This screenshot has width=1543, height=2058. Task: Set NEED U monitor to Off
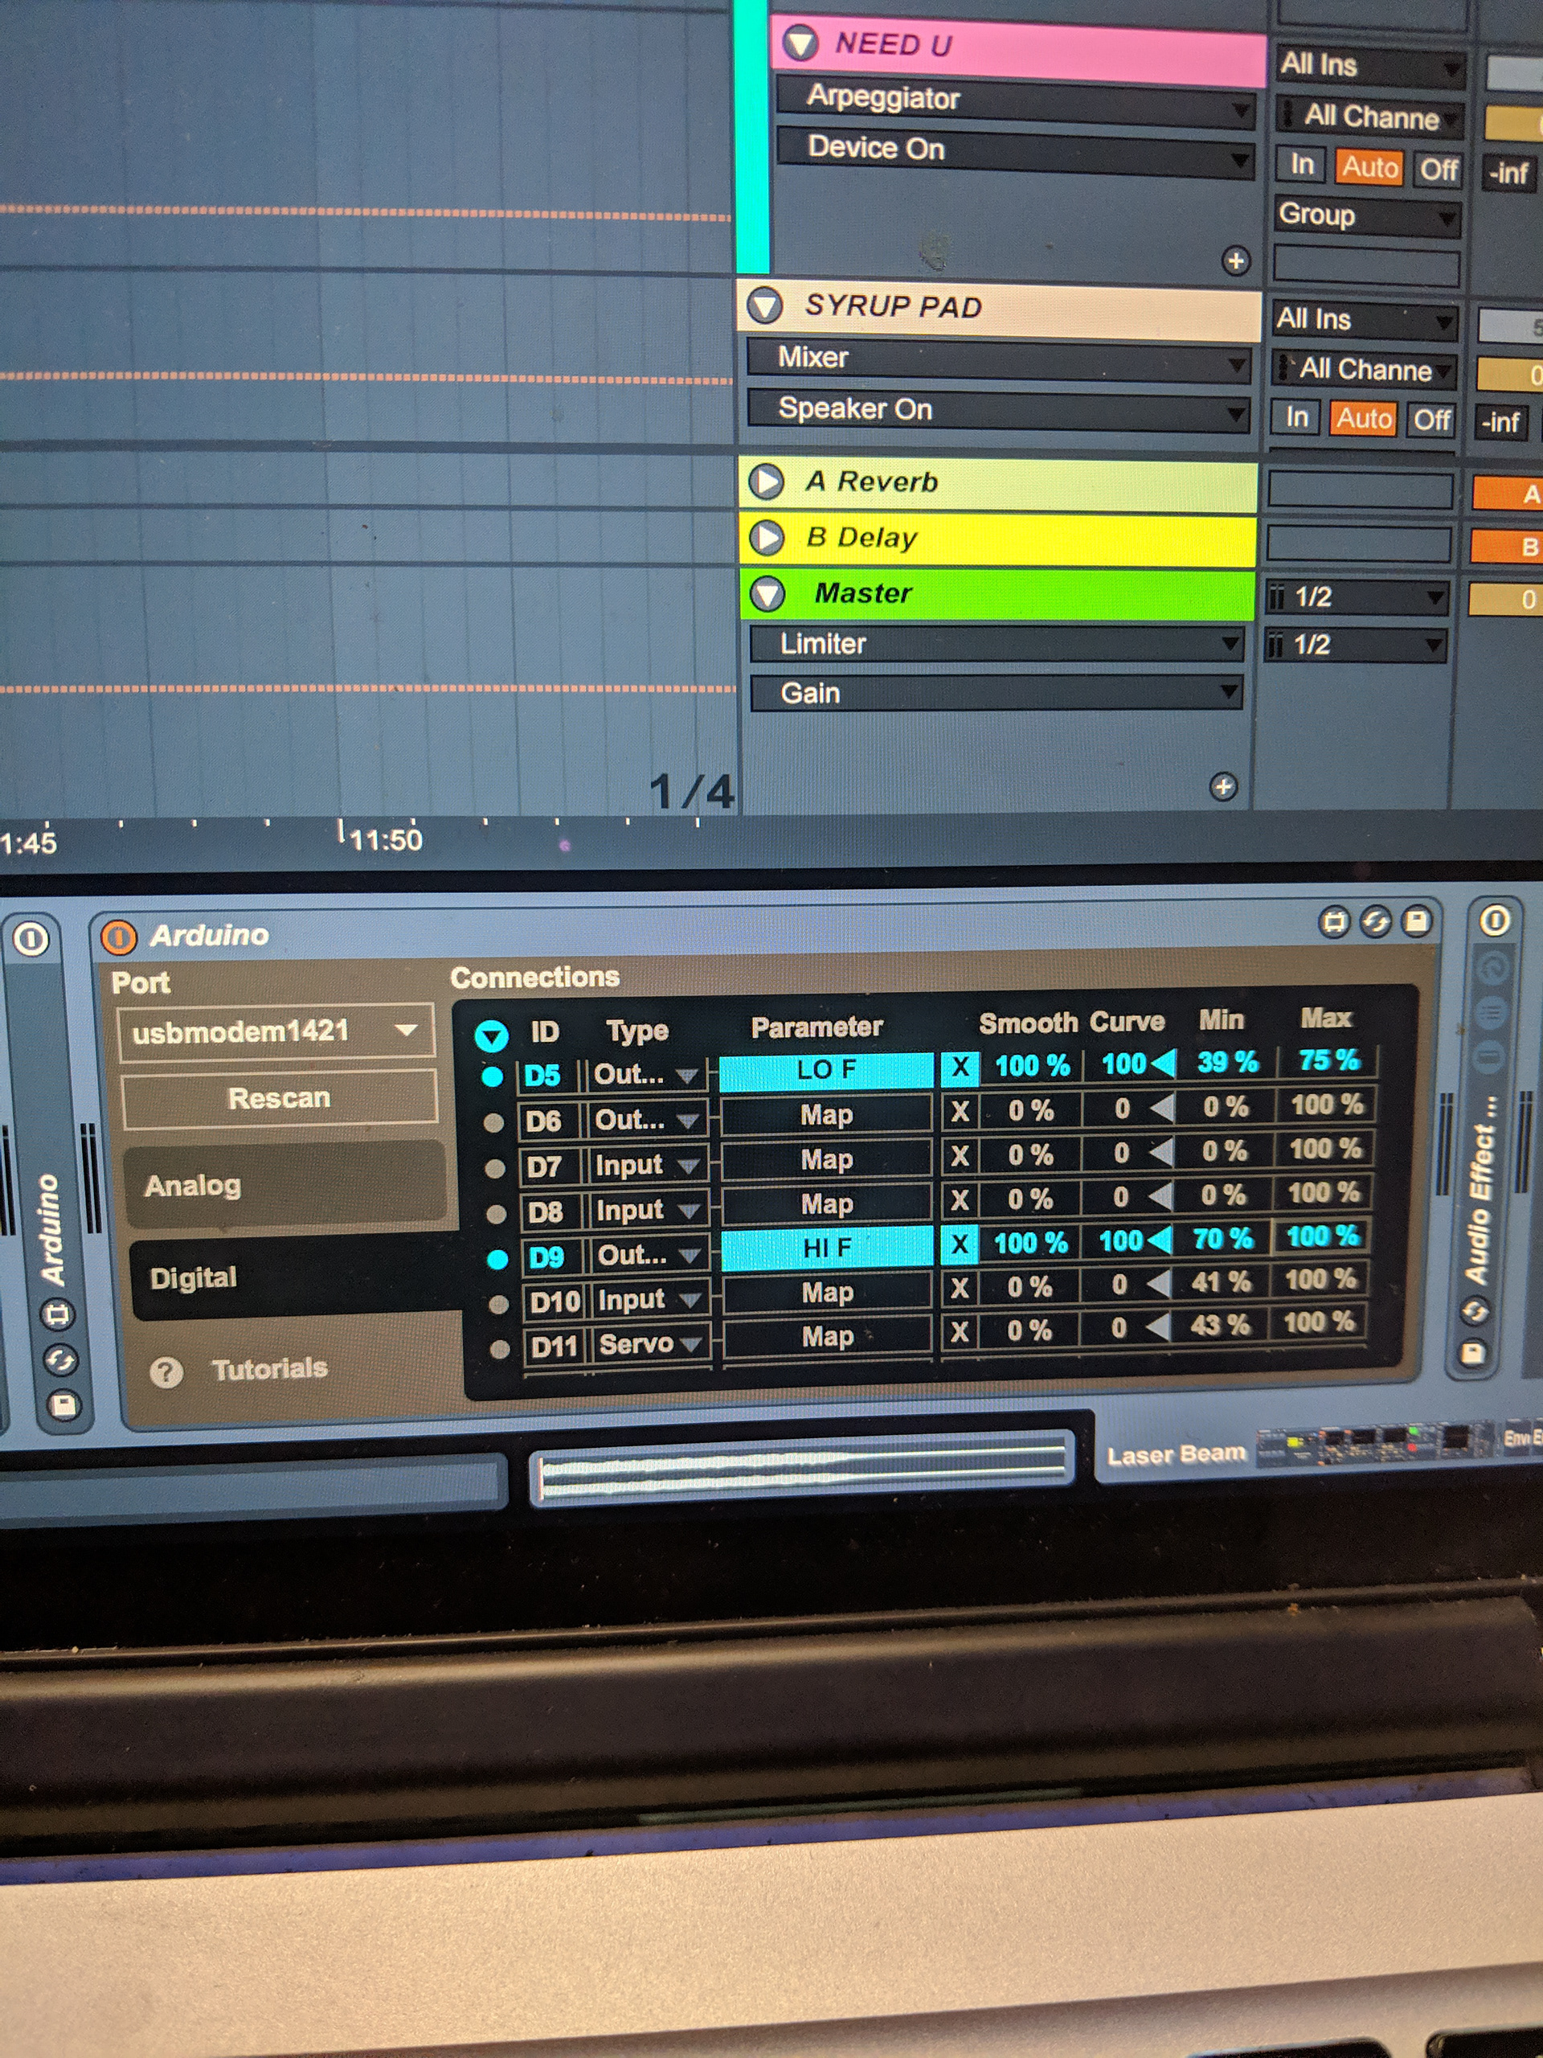pos(1438,170)
